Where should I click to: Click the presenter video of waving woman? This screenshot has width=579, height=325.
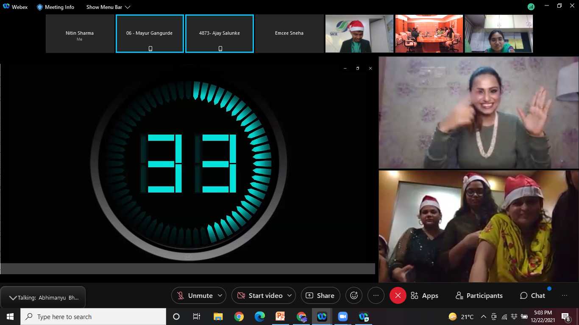coord(479,113)
